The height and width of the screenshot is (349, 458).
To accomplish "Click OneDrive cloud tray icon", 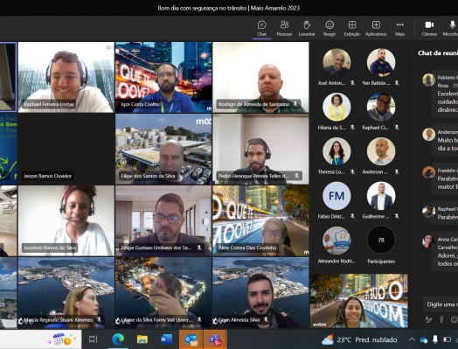I will (x=424, y=340).
